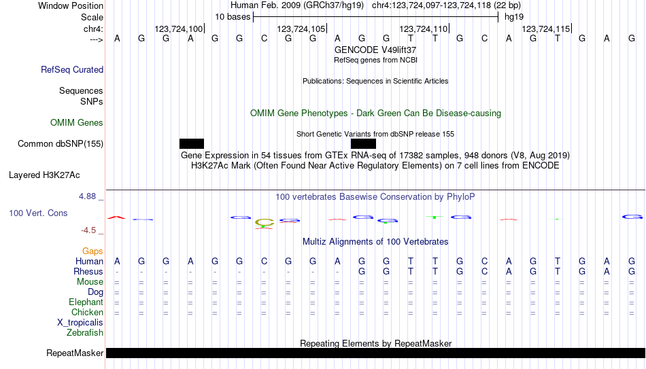
Task: Click the Human Feb. 2009 (GRCh37/hg19) header
Action: [297, 5]
